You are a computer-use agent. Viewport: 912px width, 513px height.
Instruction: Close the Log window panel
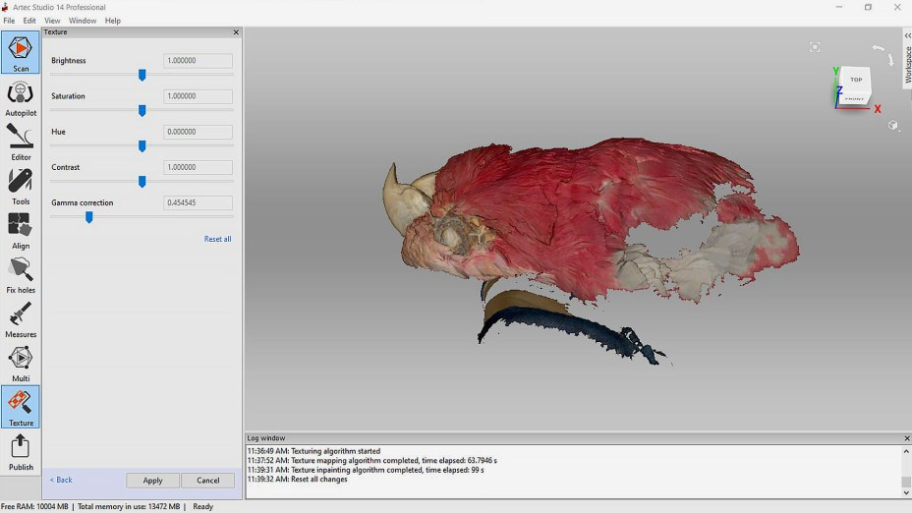coord(906,438)
